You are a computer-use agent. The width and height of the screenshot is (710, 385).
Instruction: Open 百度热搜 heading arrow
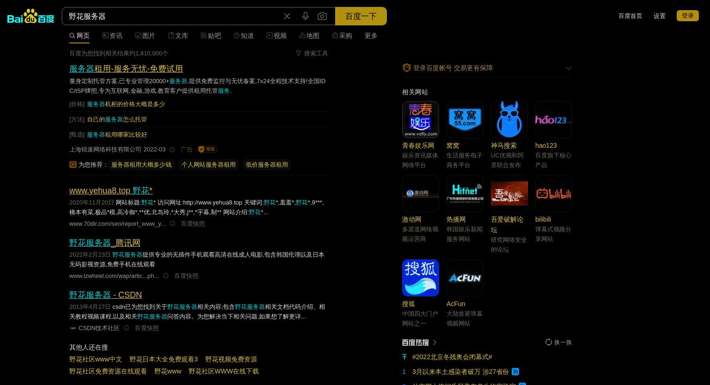[x=435, y=342]
